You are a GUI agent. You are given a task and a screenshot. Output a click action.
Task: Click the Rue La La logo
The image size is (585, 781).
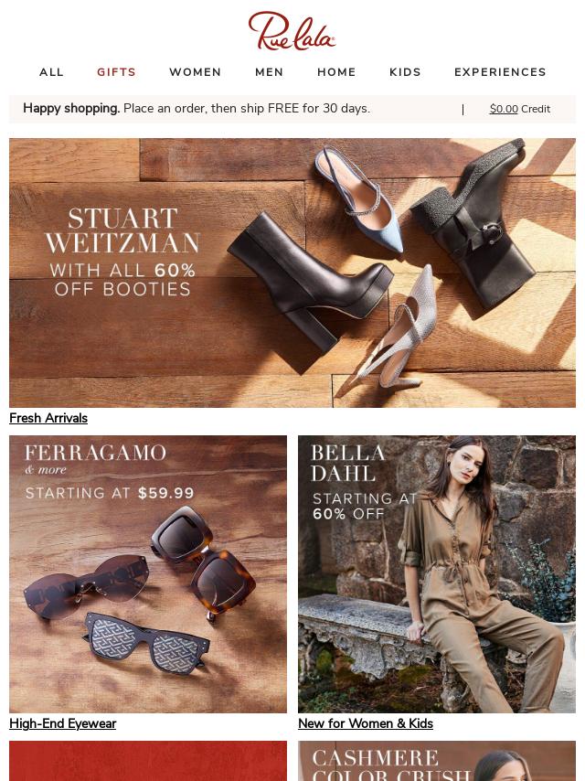pos(292,31)
